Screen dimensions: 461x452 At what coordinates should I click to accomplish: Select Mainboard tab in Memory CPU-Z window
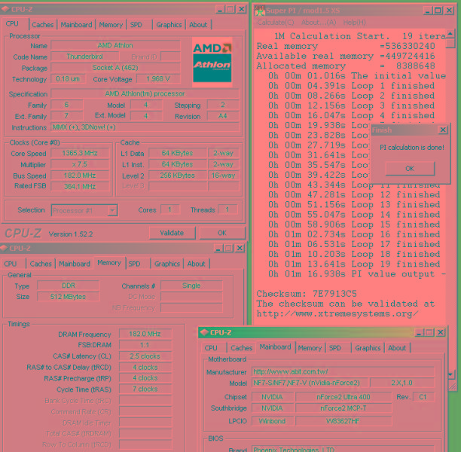point(75,264)
